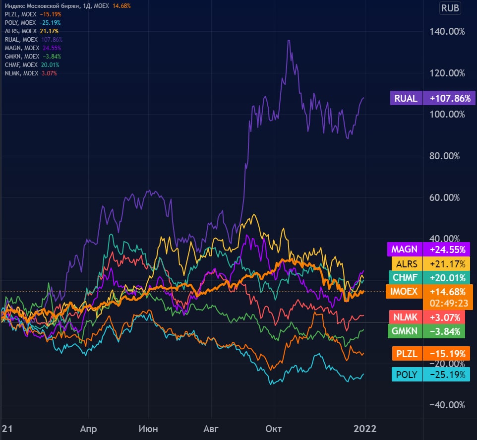This screenshot has width=477, height=440.
Task: Click the 14.68% value in the legend title
Action: click(121, 6)
